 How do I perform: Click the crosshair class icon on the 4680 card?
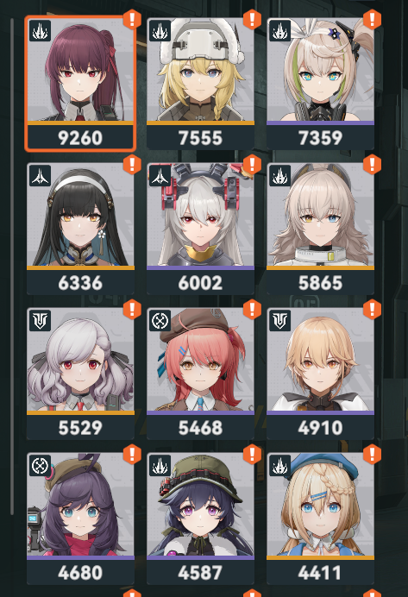click(40, 465)
